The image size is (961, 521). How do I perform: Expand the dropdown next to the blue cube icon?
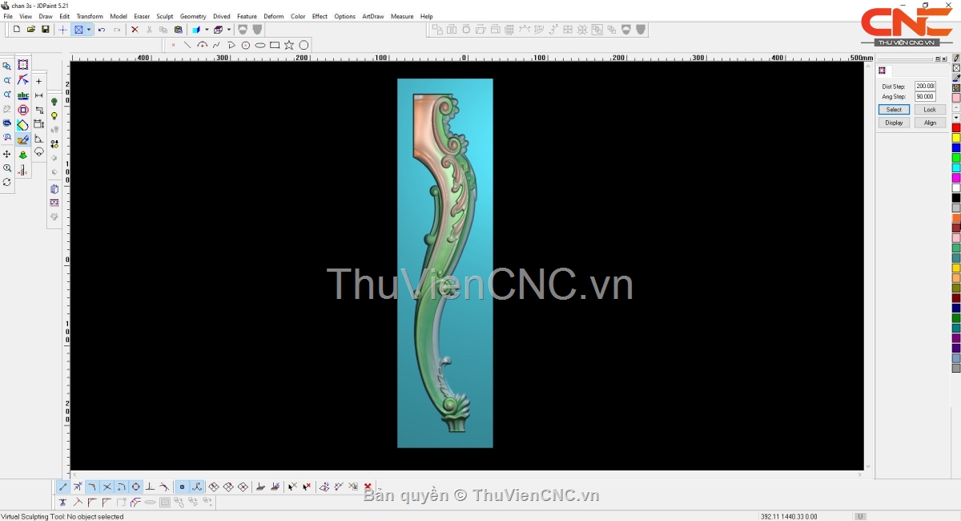pos(206,30)
